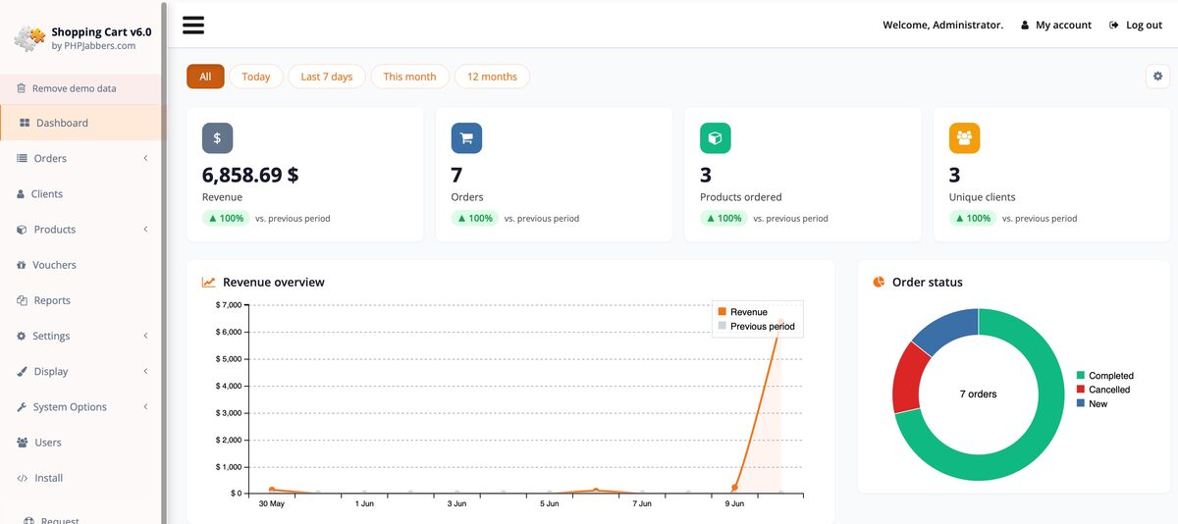Expand the System Options submenu chevron

coord(145,406)
